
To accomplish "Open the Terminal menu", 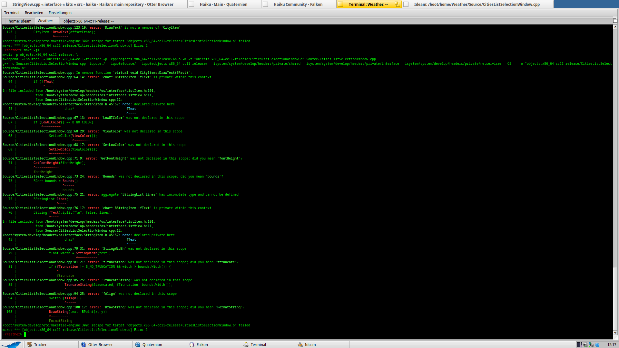I will (12, 13).
